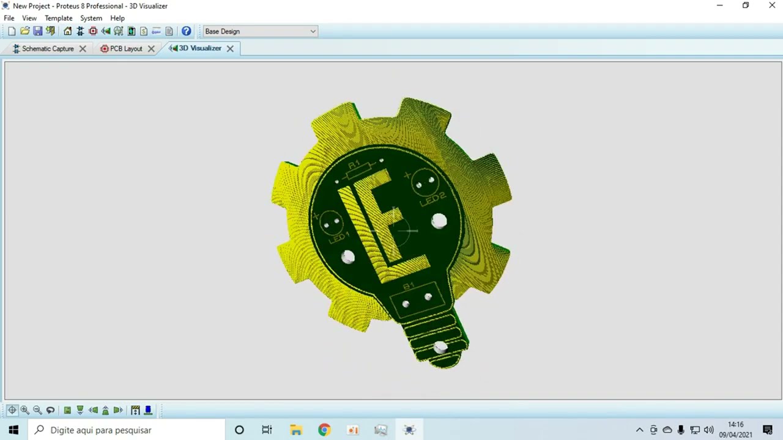Open the Windows Start menu
Viewport: 783px width, 440px height.
(13, 430)
